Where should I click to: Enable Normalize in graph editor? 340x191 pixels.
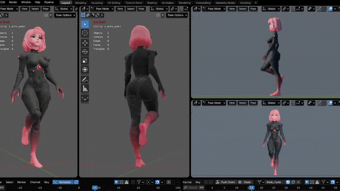(62, 183)
